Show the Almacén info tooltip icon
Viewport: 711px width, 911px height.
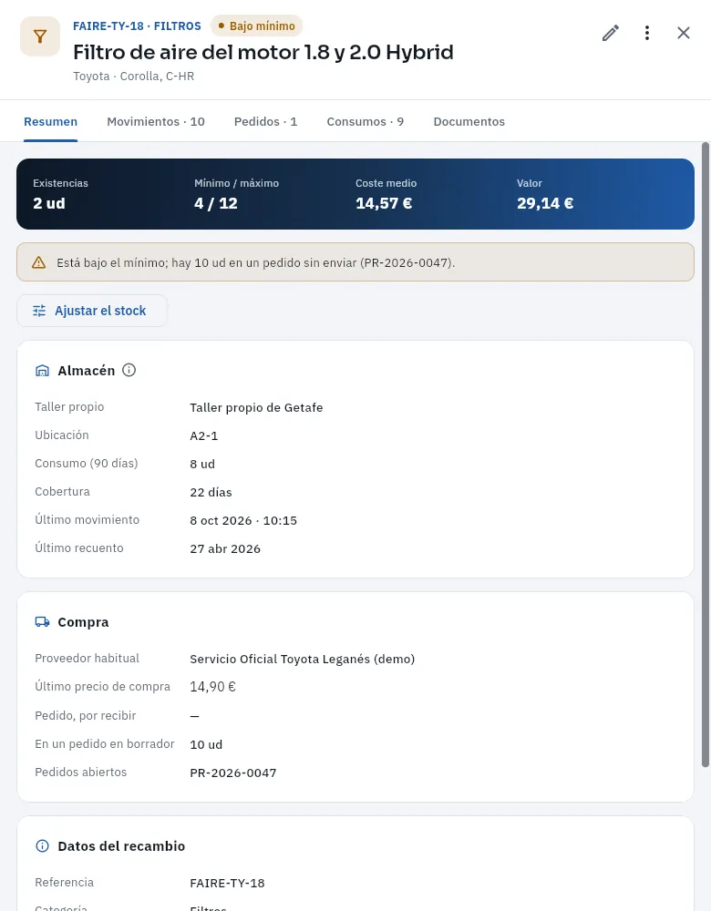coord(129,370)
